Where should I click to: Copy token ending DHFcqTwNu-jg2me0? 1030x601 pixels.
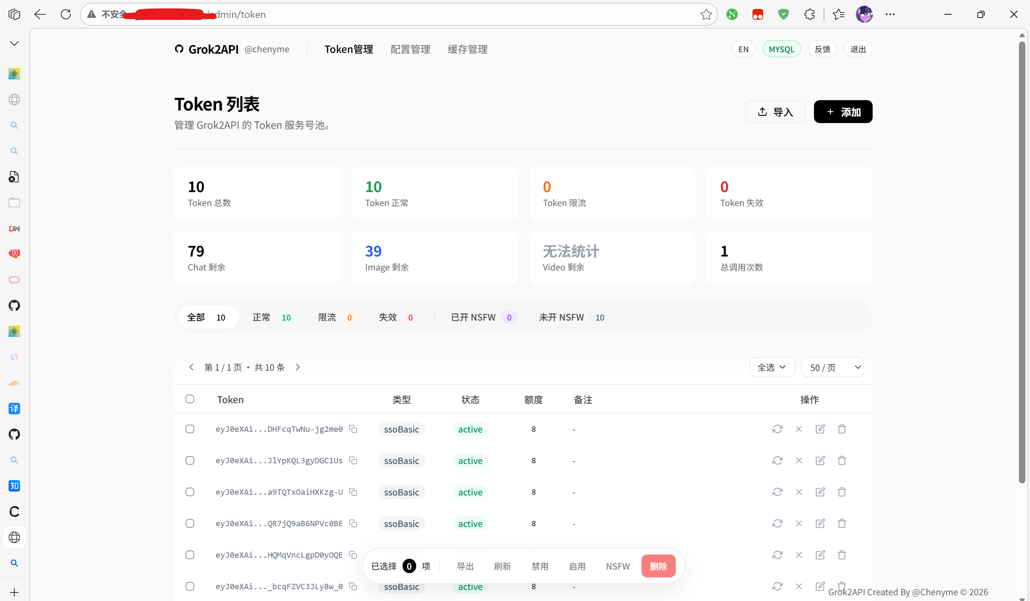coord(353,429)
